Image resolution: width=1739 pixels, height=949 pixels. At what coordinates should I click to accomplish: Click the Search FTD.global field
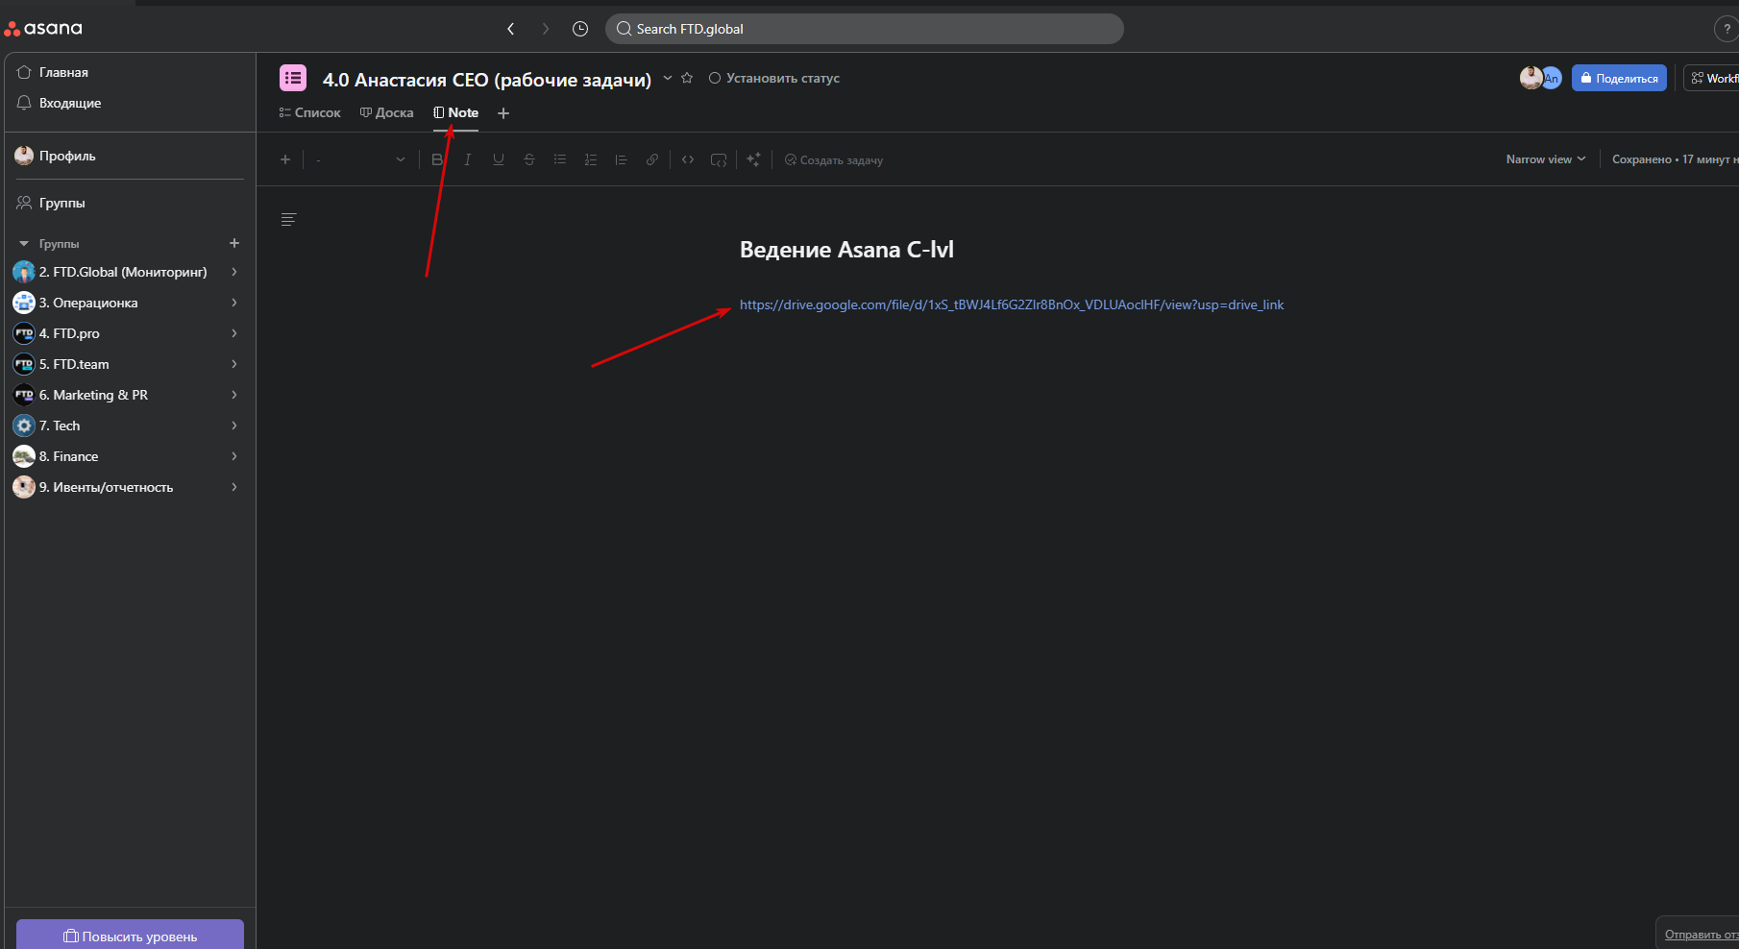[x=865, y=29]
